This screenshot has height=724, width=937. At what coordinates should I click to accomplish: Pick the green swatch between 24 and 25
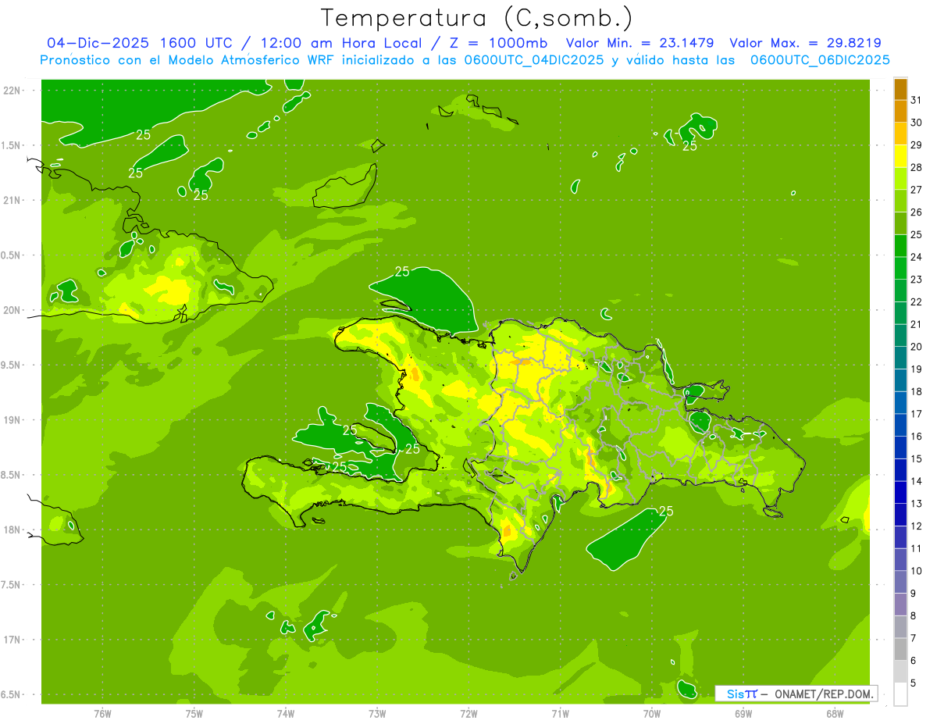coord(900,246)
